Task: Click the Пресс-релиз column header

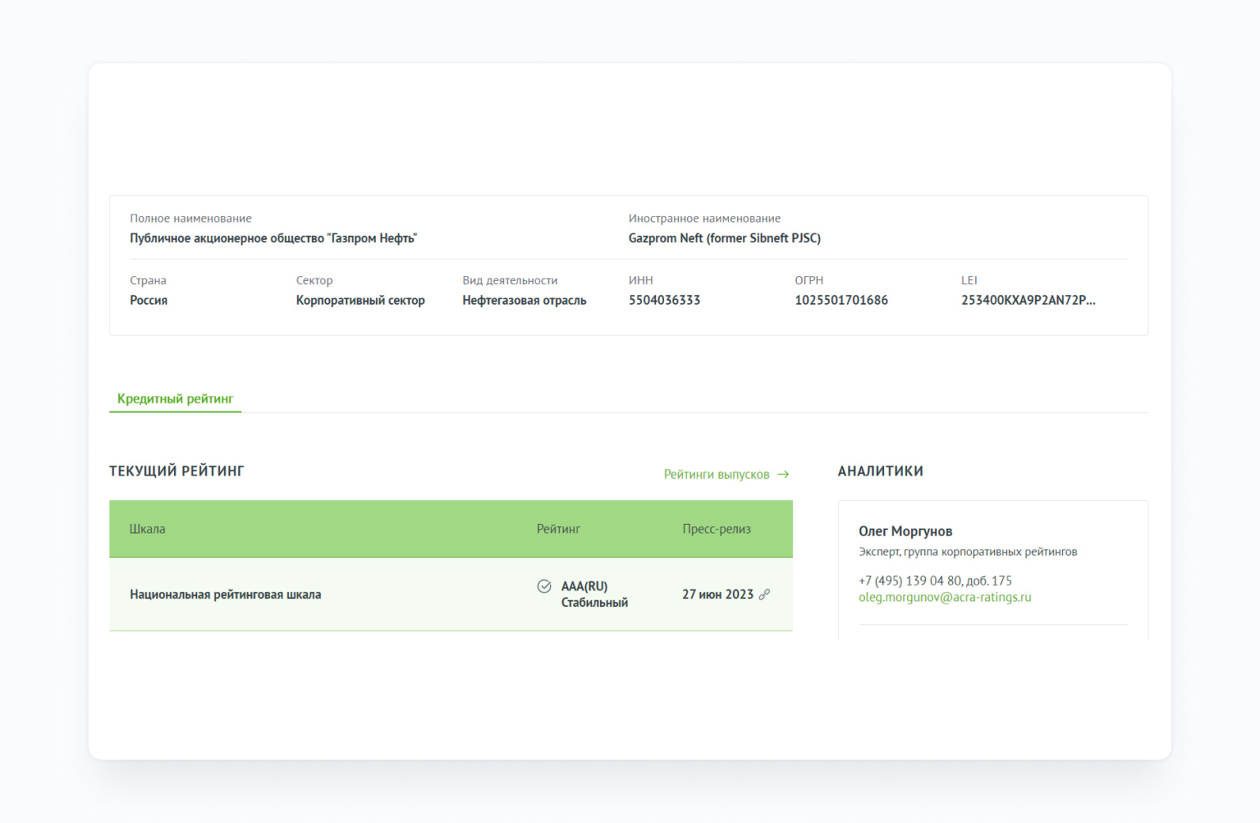Action: 716,529
